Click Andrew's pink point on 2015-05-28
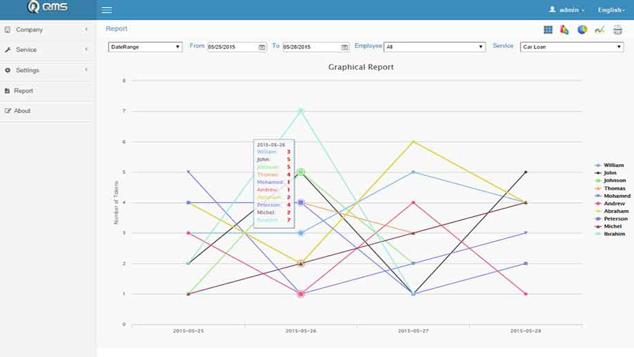This screenshot has height=357, width=634. pyautogui.click(x=526, y=294)
